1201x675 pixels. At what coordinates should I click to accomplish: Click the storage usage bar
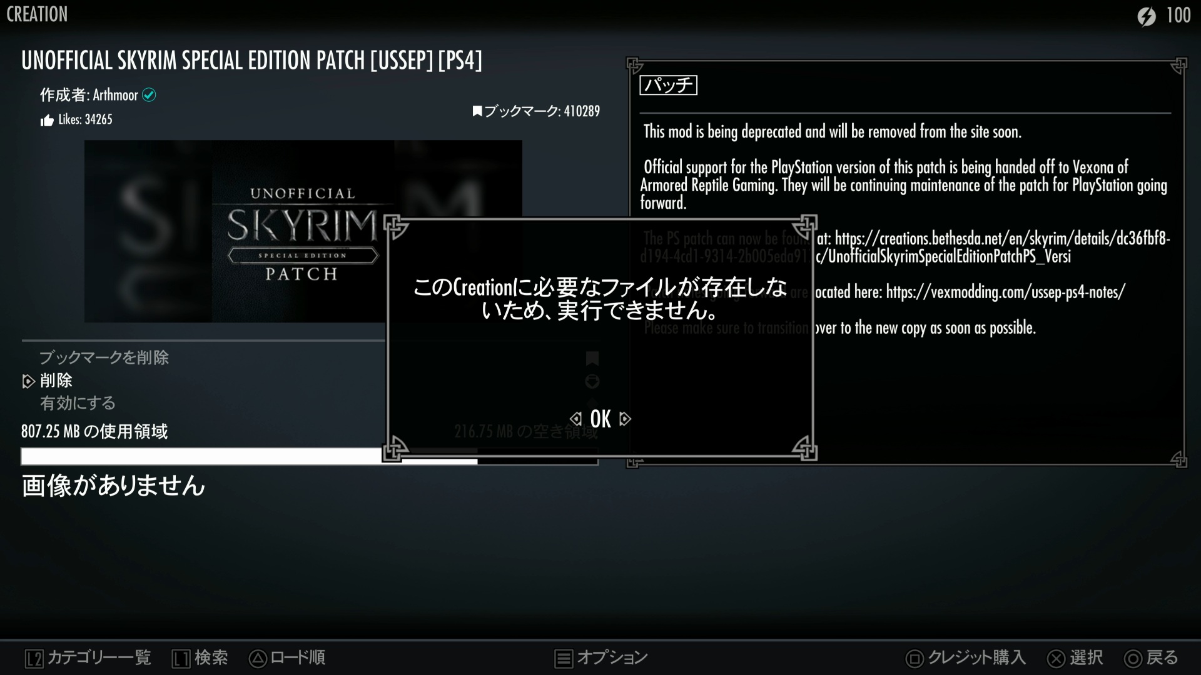(310, 457)
